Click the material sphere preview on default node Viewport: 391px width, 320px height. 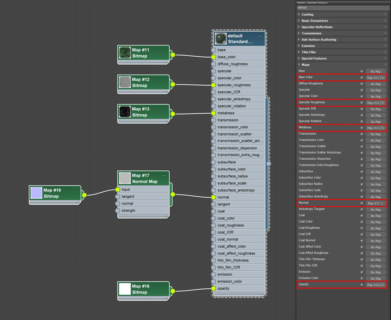point(221,39)
